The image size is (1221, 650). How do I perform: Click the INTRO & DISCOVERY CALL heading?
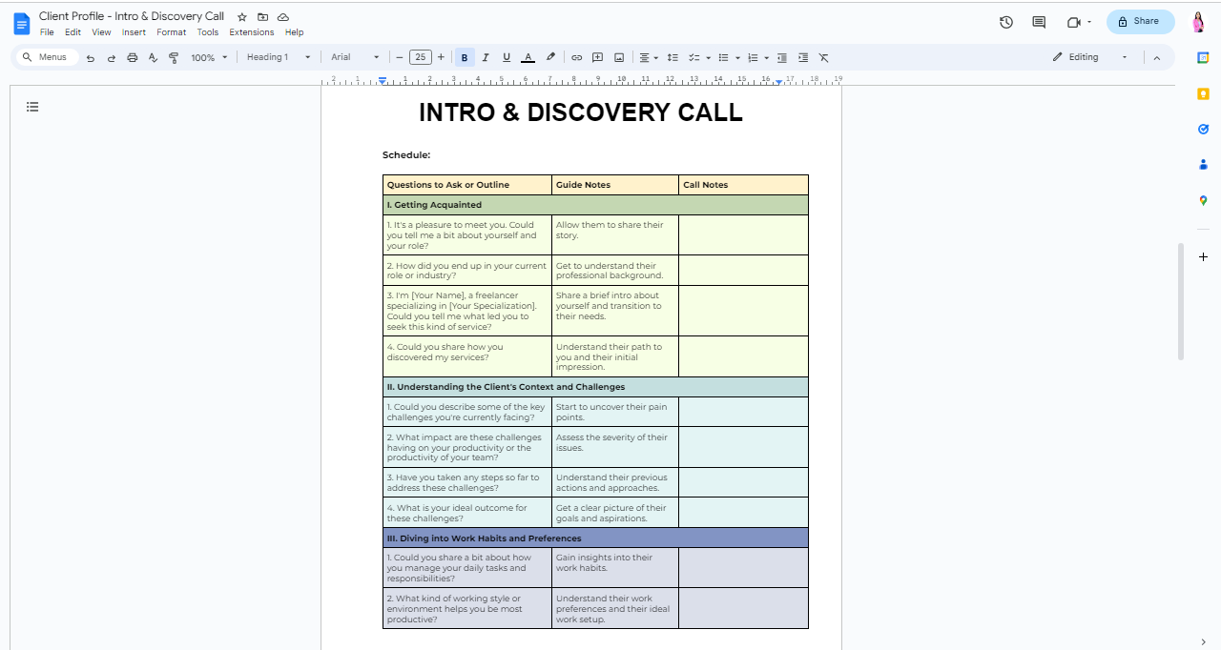click(x=581, y=112)
